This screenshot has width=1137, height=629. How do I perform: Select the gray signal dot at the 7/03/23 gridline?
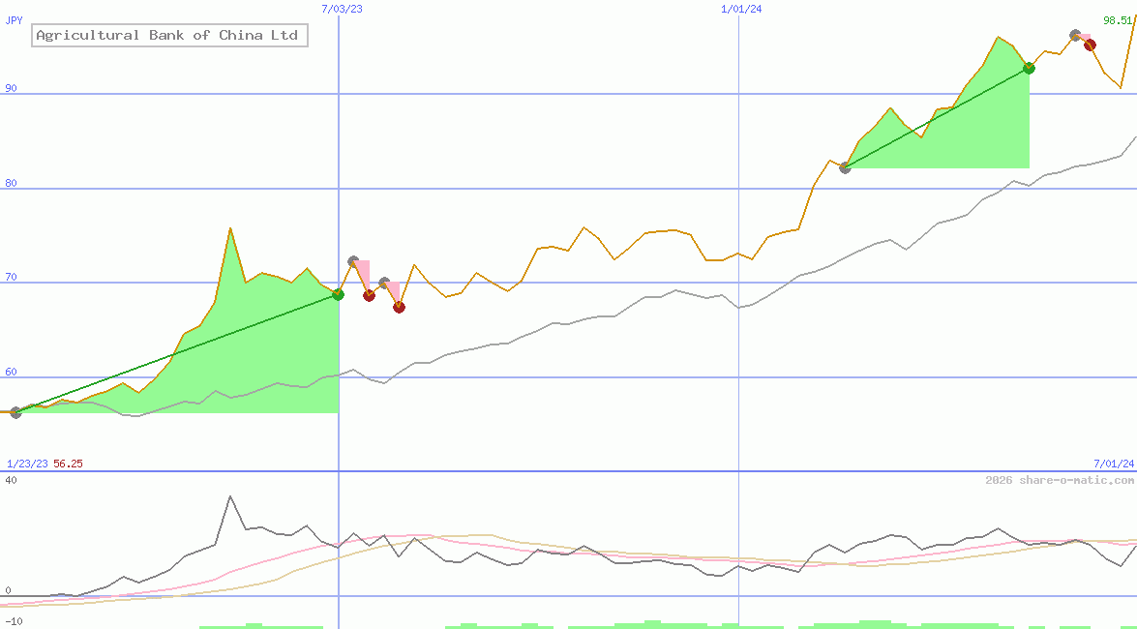tap(352, 259)
